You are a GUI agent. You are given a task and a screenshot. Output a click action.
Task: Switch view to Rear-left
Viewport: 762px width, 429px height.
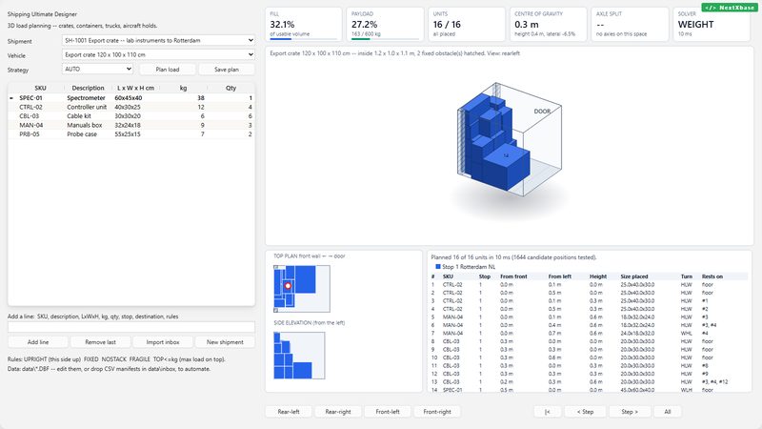(x=289, y=412)
